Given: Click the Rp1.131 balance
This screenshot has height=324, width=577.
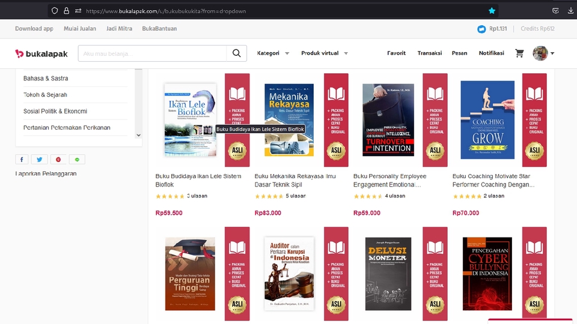Looking at the screenshot, I should (498, 29).
